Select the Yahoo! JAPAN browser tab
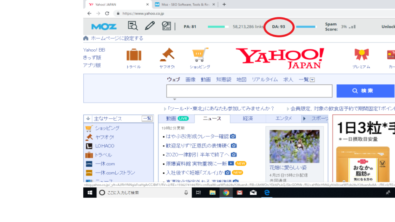This screenshot has height=222, width=395. point(118,5)
